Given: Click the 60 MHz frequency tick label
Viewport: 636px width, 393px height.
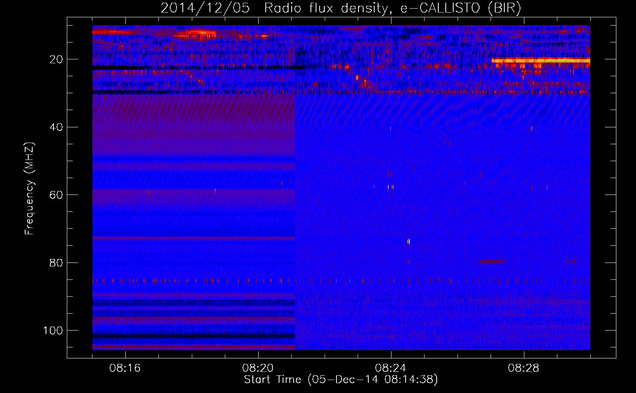Looking at the screenshot, I should [x=56, y=195].
